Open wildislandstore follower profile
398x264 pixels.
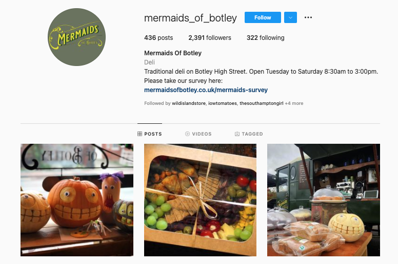click(189, 103)
